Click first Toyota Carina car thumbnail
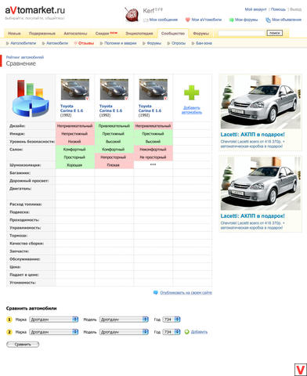Image resolution: width=307 pixels, height=376 pixels. (x=75, y=89)
